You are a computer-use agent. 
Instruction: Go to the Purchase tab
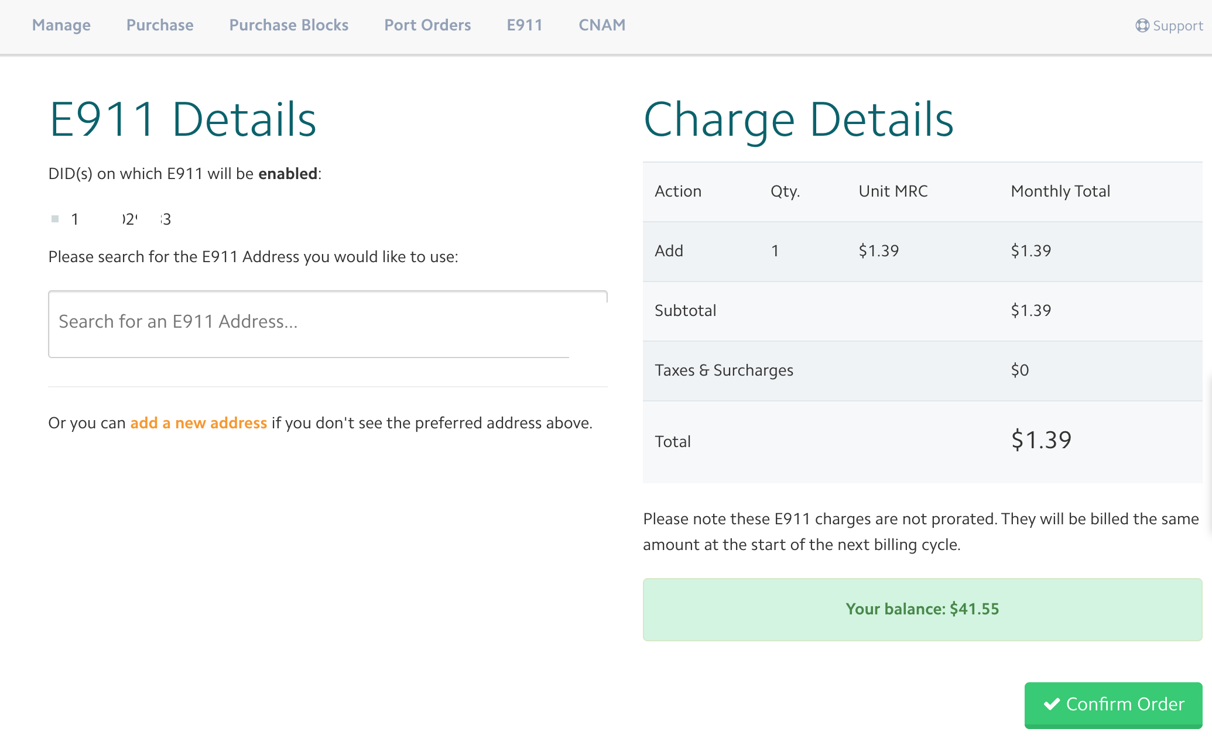[x=160, y=25]
